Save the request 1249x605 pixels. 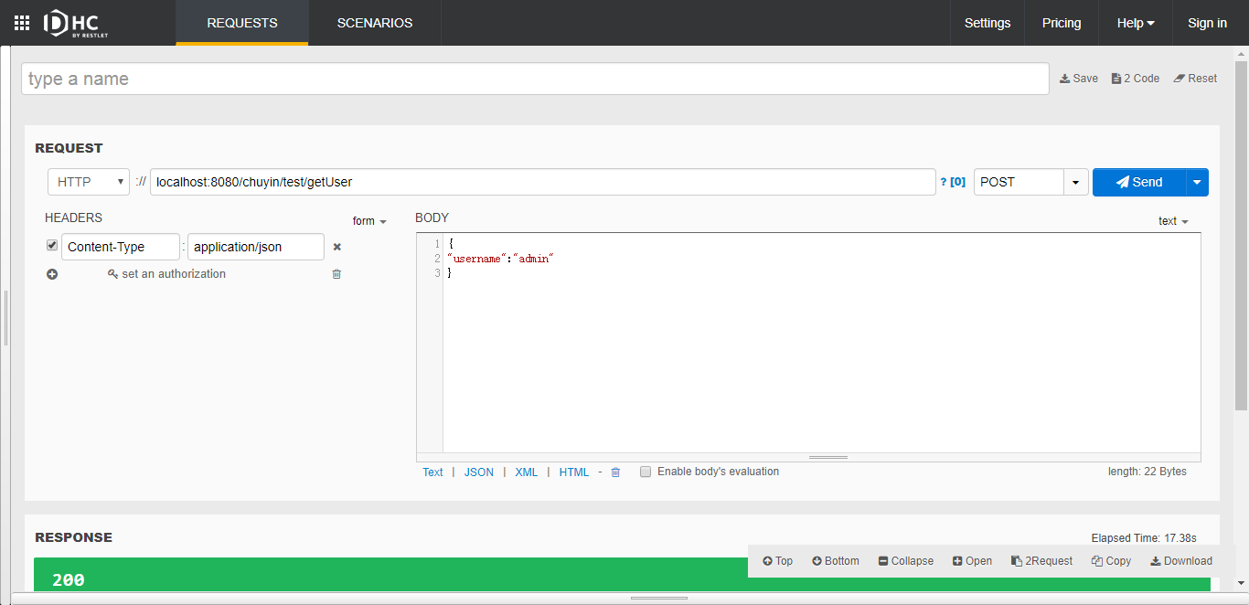coord(1079,79)
